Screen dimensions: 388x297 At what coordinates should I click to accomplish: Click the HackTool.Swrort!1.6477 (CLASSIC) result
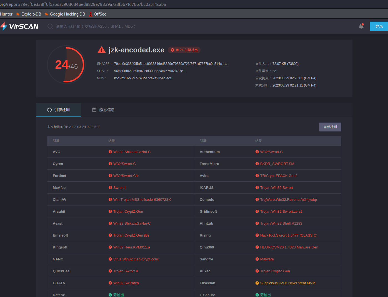[289, 235]
